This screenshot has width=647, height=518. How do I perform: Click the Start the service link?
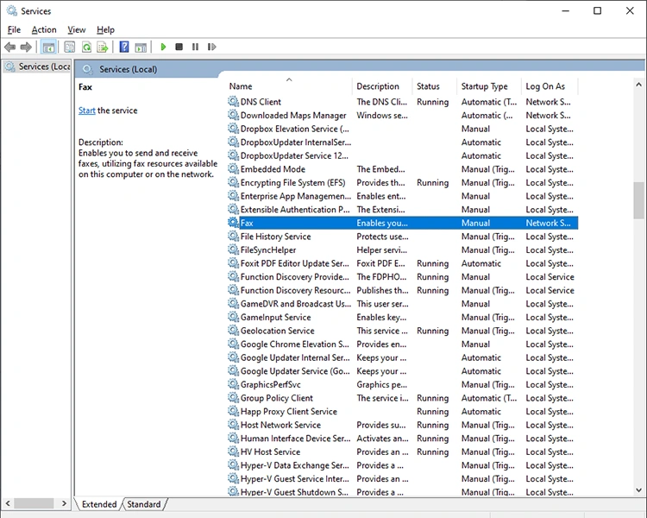pyautogui.click(x=86, y=111)
